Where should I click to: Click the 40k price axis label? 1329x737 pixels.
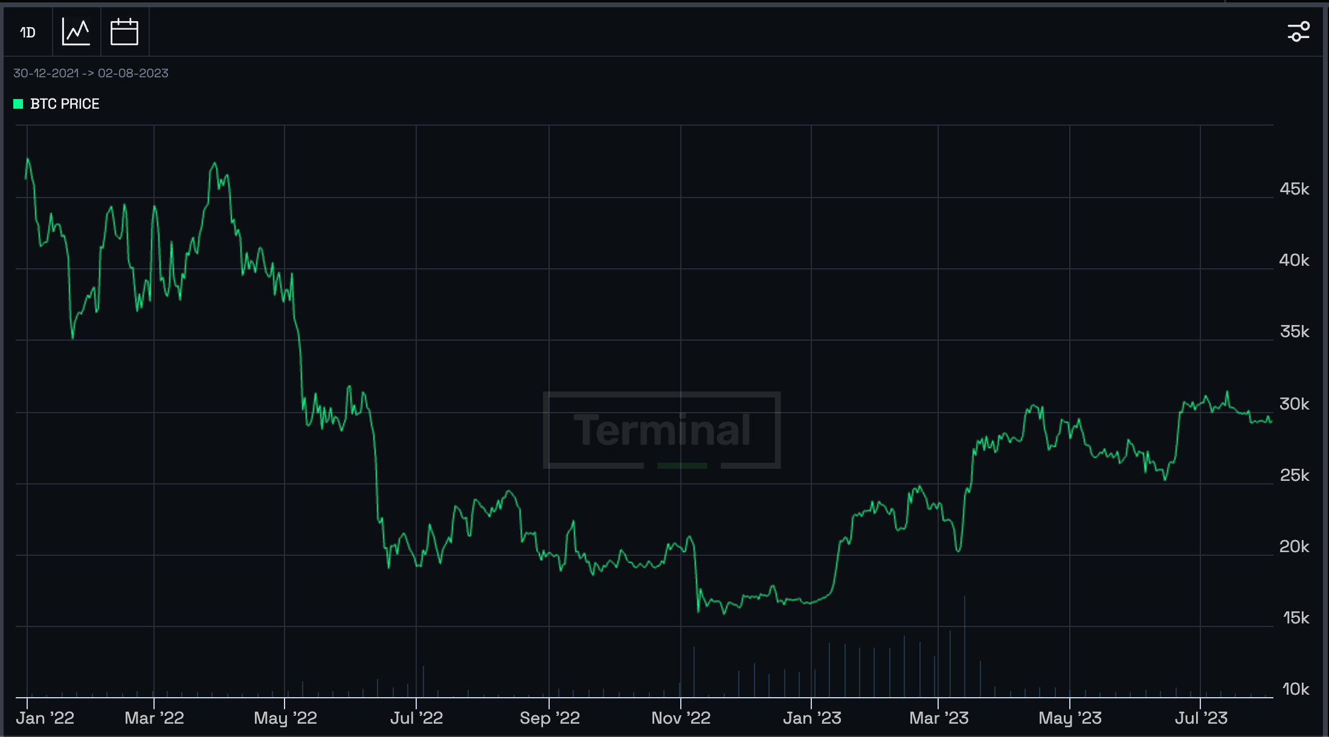(1294, 260)
